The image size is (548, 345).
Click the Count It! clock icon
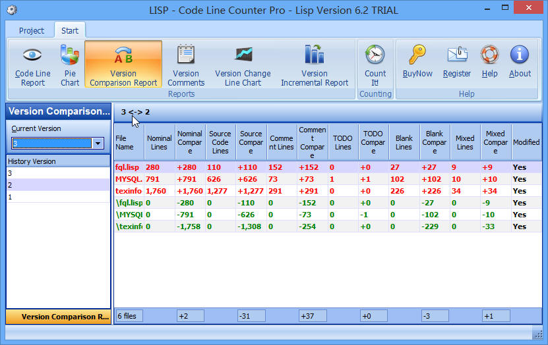(x=375, y=55)
